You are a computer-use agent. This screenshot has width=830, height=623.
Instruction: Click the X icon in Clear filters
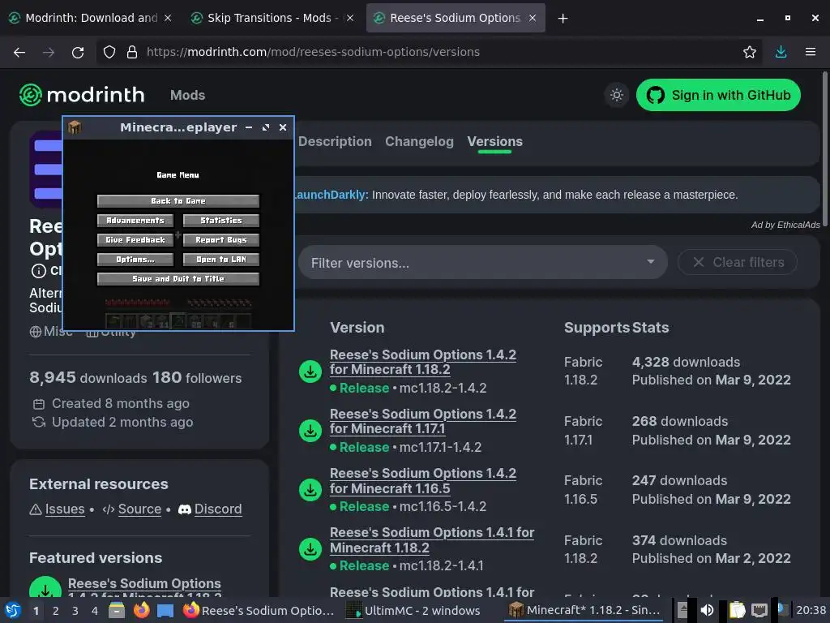click(698, 262)
